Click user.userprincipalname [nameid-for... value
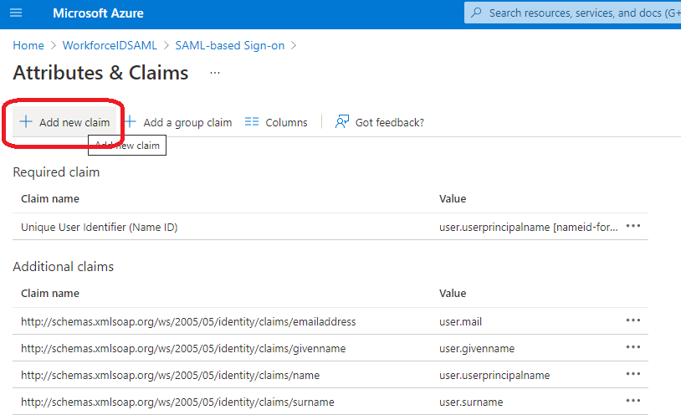 coord(529,228)
